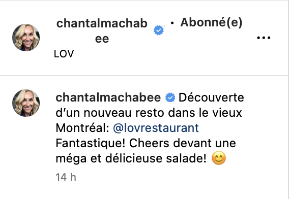The height and width of the screenshot is (199, 290).
Task: Open chantalmachabee profile from caption username
Action: click(108, 97)
